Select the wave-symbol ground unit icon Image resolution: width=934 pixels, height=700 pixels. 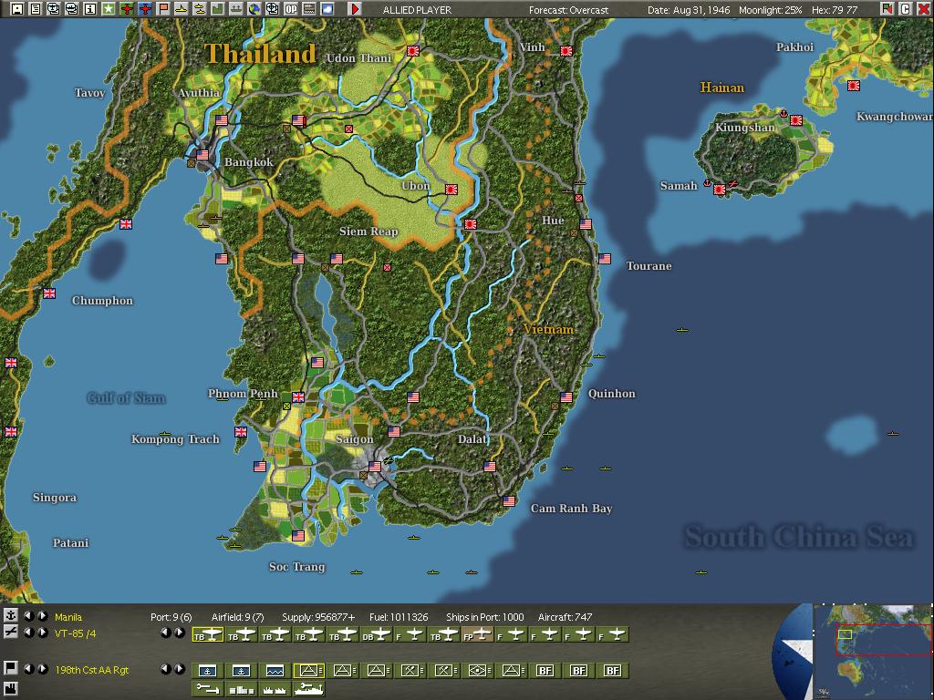(275, 671)
